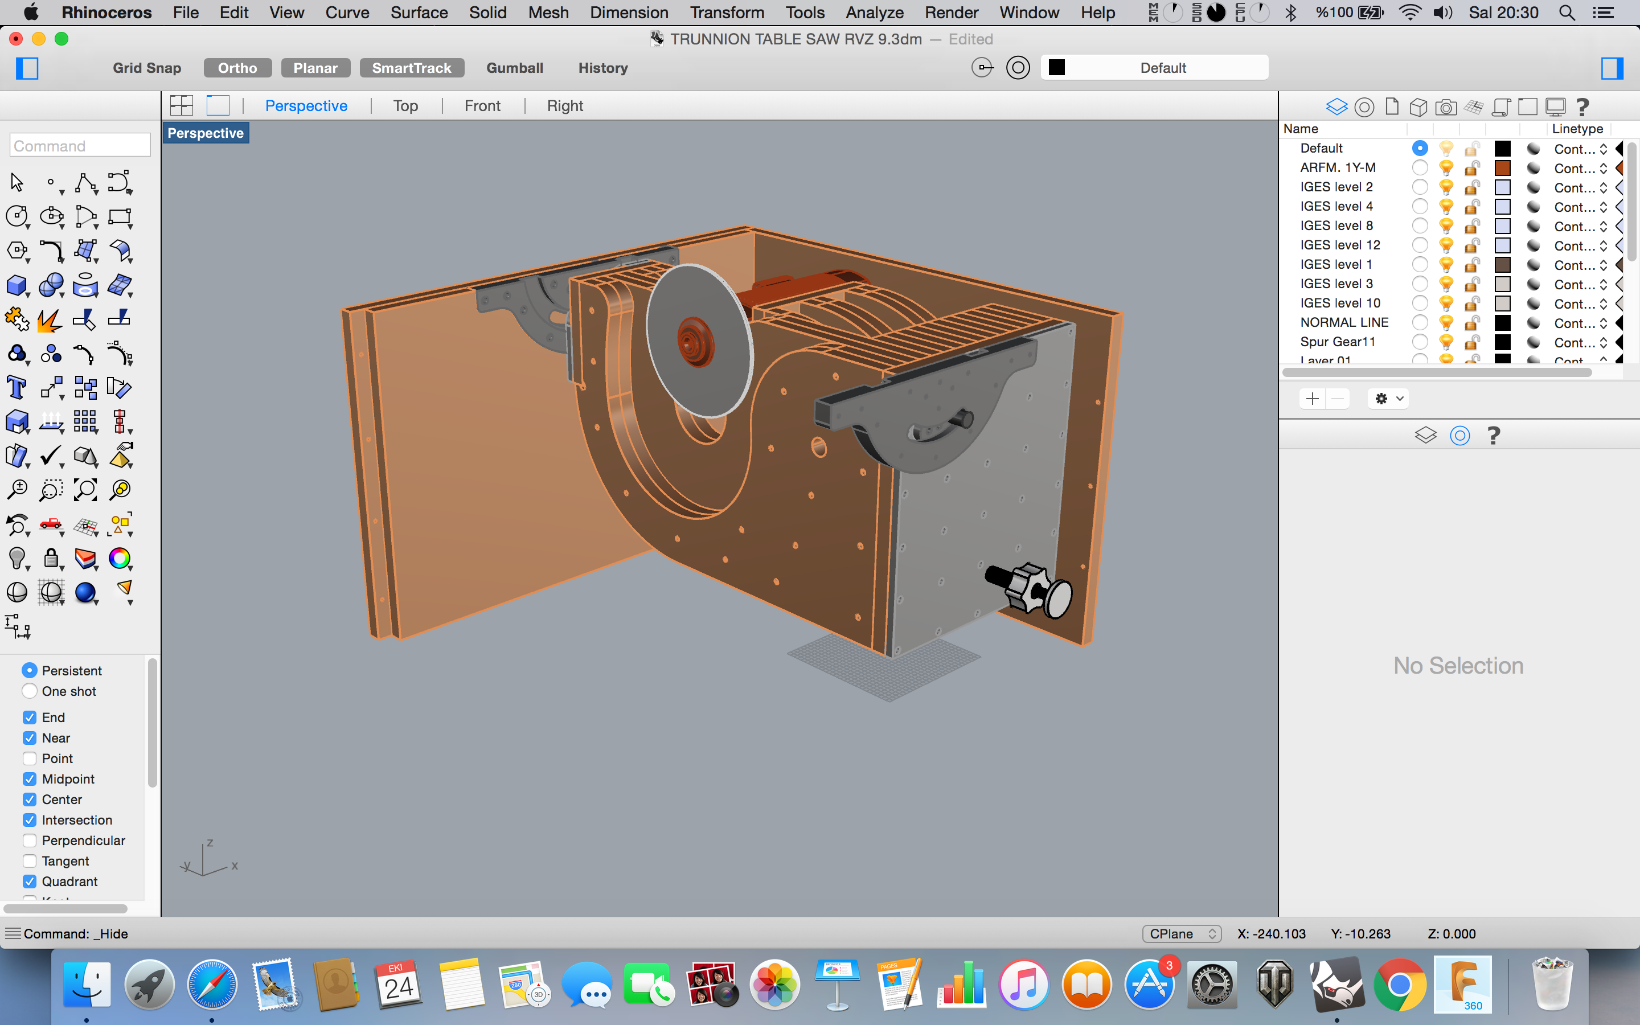Image resolution: width=1640 pixels, height=1025 pixels.
Task: Toggle the SmartTrack button
Action: tap(411, 68)
